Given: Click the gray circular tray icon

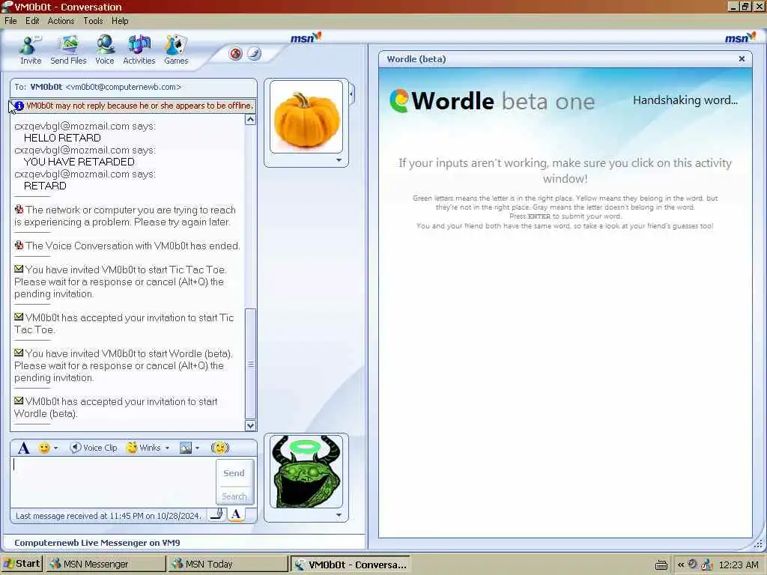Looking at the screenshot, I should point(693,565).
